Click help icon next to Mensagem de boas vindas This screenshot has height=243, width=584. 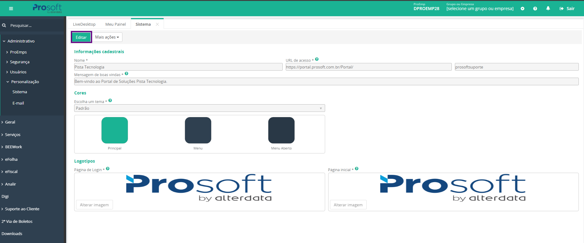pyautogui.click(x=126, y=74)
